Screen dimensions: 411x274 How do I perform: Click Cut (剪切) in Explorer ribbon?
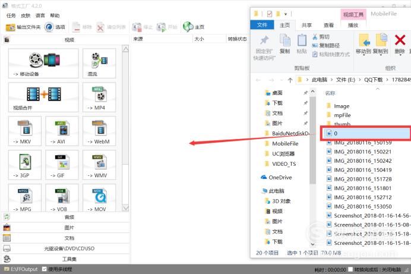coord(321,37)
